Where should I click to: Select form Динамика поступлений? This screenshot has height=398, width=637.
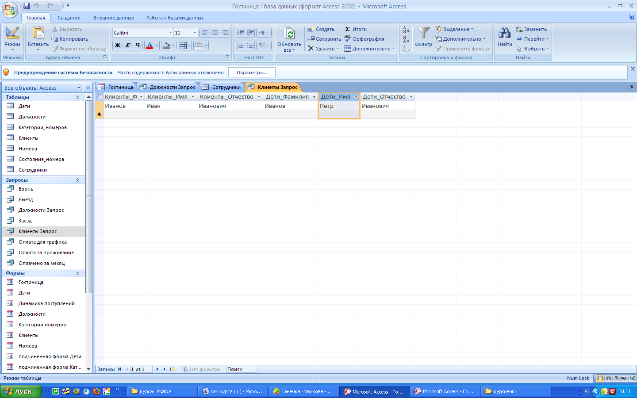(43, 303)
